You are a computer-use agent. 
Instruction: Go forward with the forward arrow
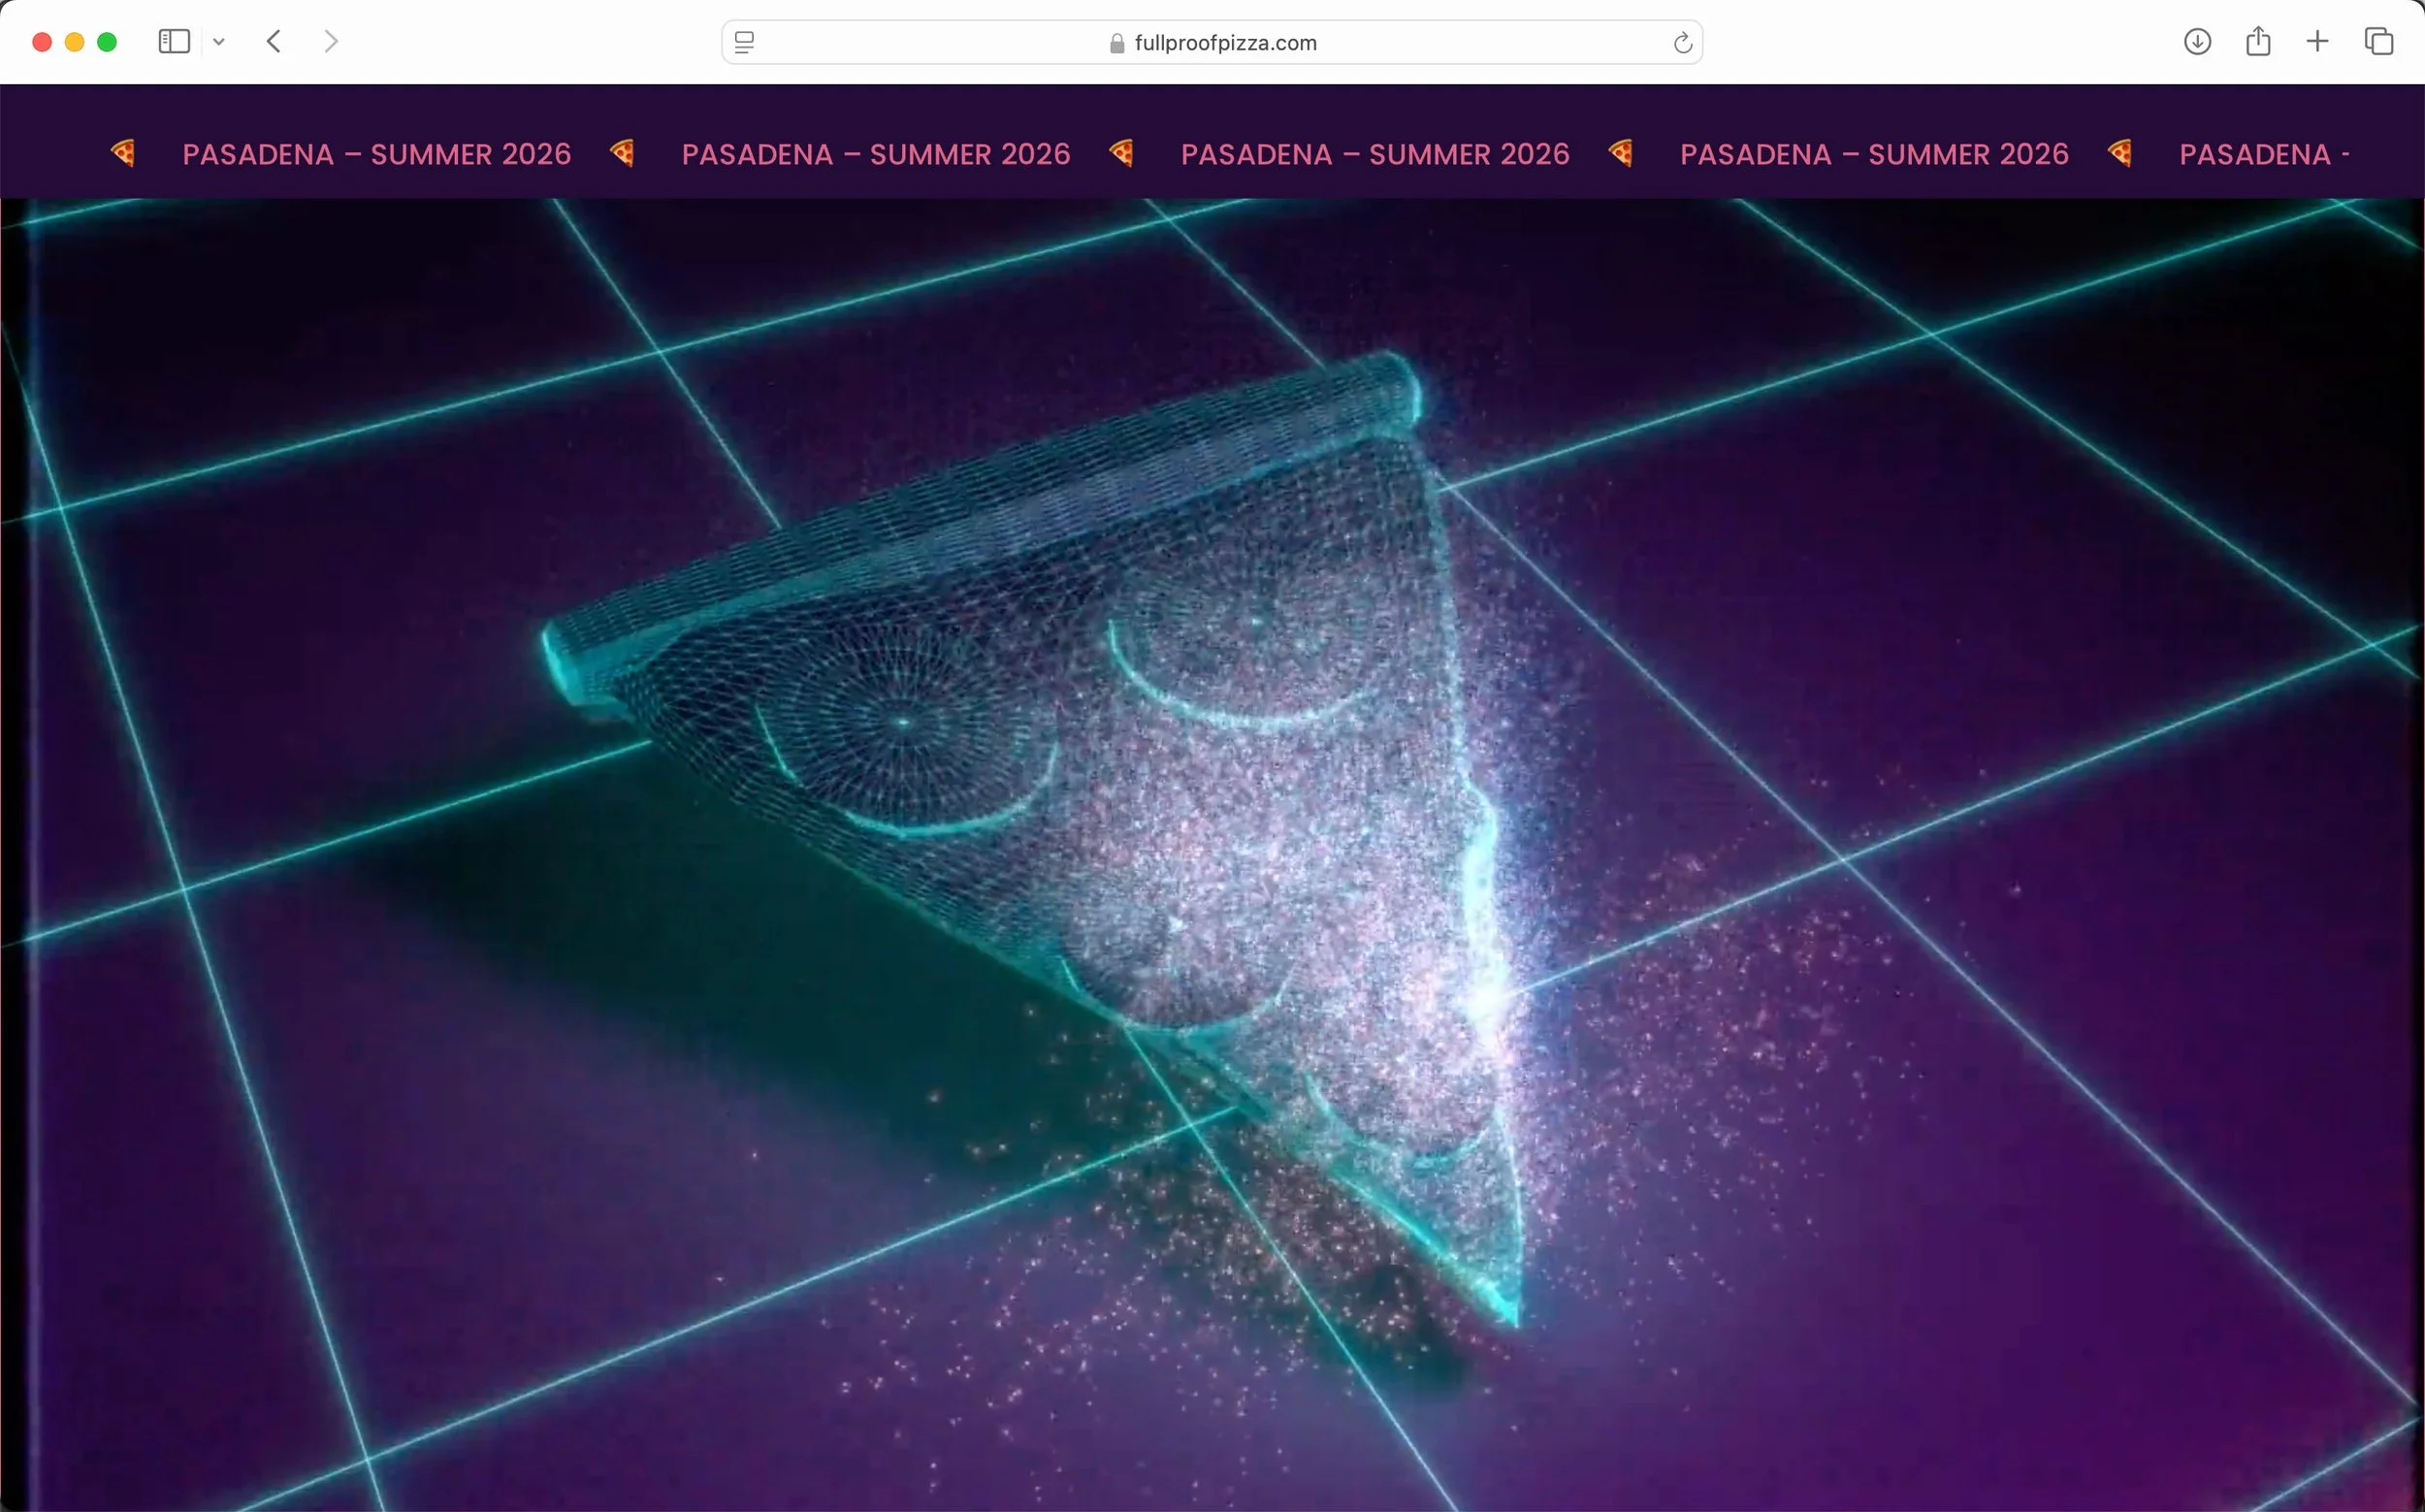coord(331,42)
